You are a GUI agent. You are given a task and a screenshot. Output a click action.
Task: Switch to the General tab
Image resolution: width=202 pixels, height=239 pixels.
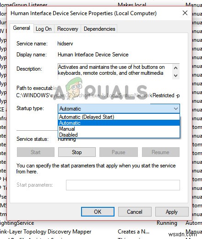pyautogui.click(x=22, y=28)
